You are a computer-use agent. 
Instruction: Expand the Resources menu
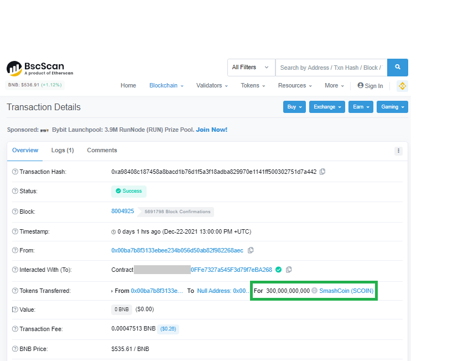(294, 86)
